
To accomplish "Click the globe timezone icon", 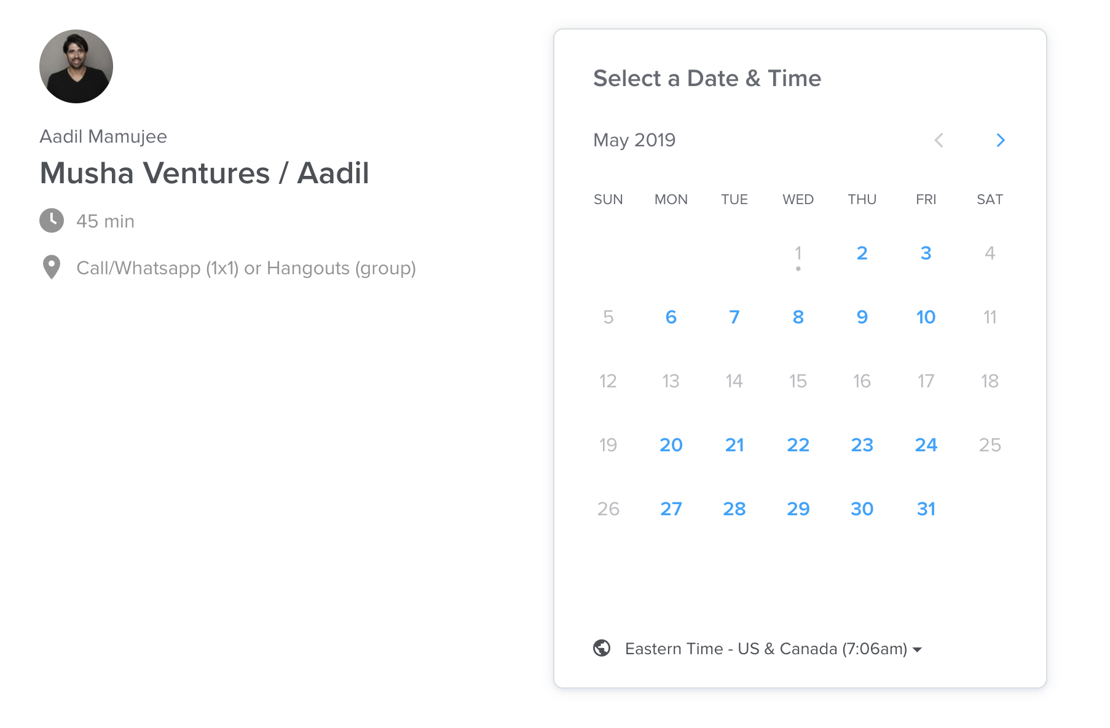I will click(x=602, y=648).
